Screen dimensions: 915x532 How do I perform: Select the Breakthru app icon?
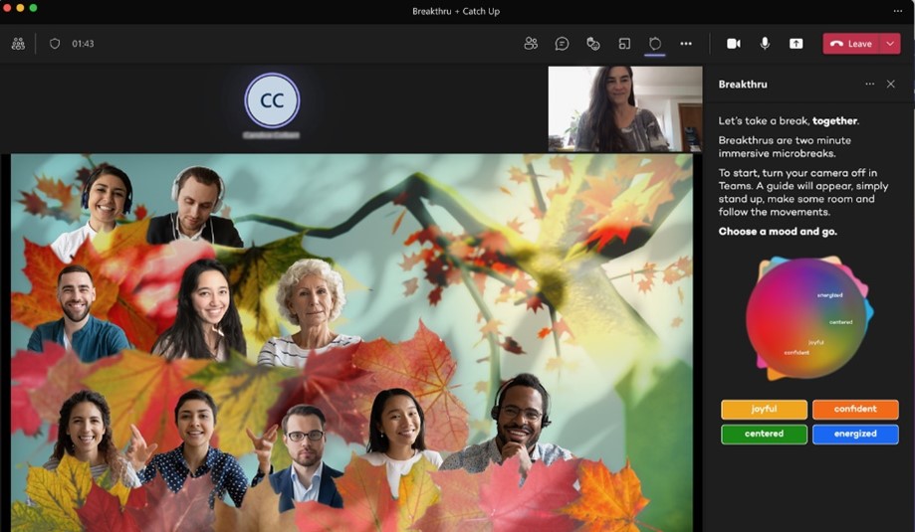(x=655, y=44)
